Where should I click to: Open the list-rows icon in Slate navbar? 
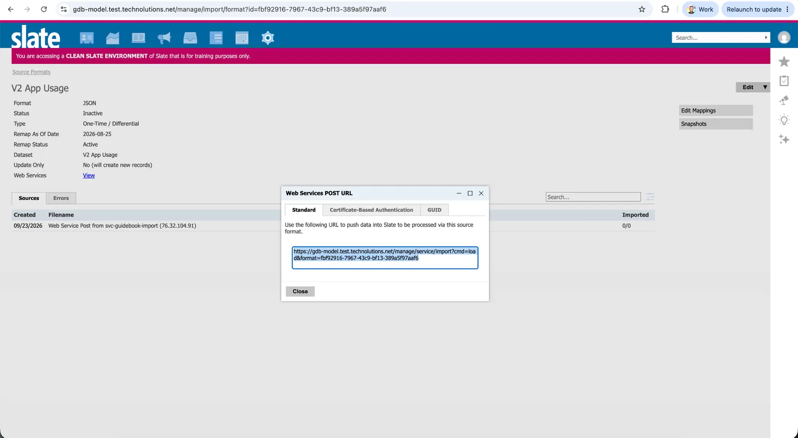coord(216,38)
